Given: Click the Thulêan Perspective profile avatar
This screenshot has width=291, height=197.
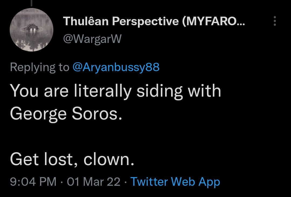Looking at the screenshot, I should pyautogui.click(x=32, y=30).
